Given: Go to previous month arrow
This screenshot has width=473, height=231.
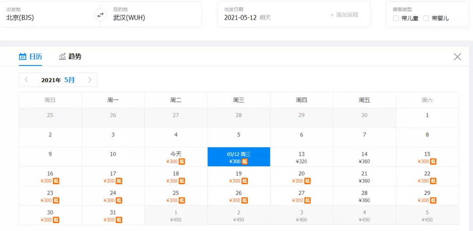Looking at the screenshot, I should click(27, 80).
